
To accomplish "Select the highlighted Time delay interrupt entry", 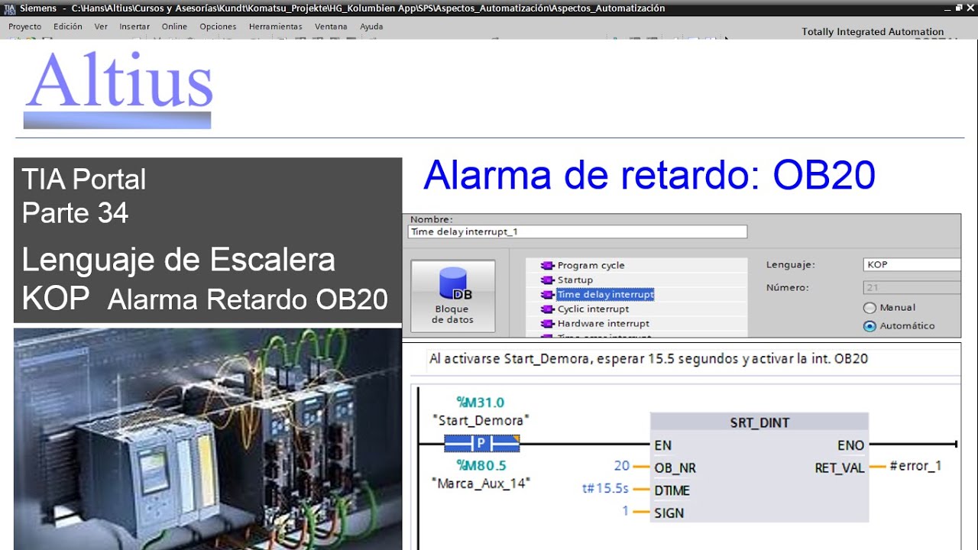I will tap(605, 294).
